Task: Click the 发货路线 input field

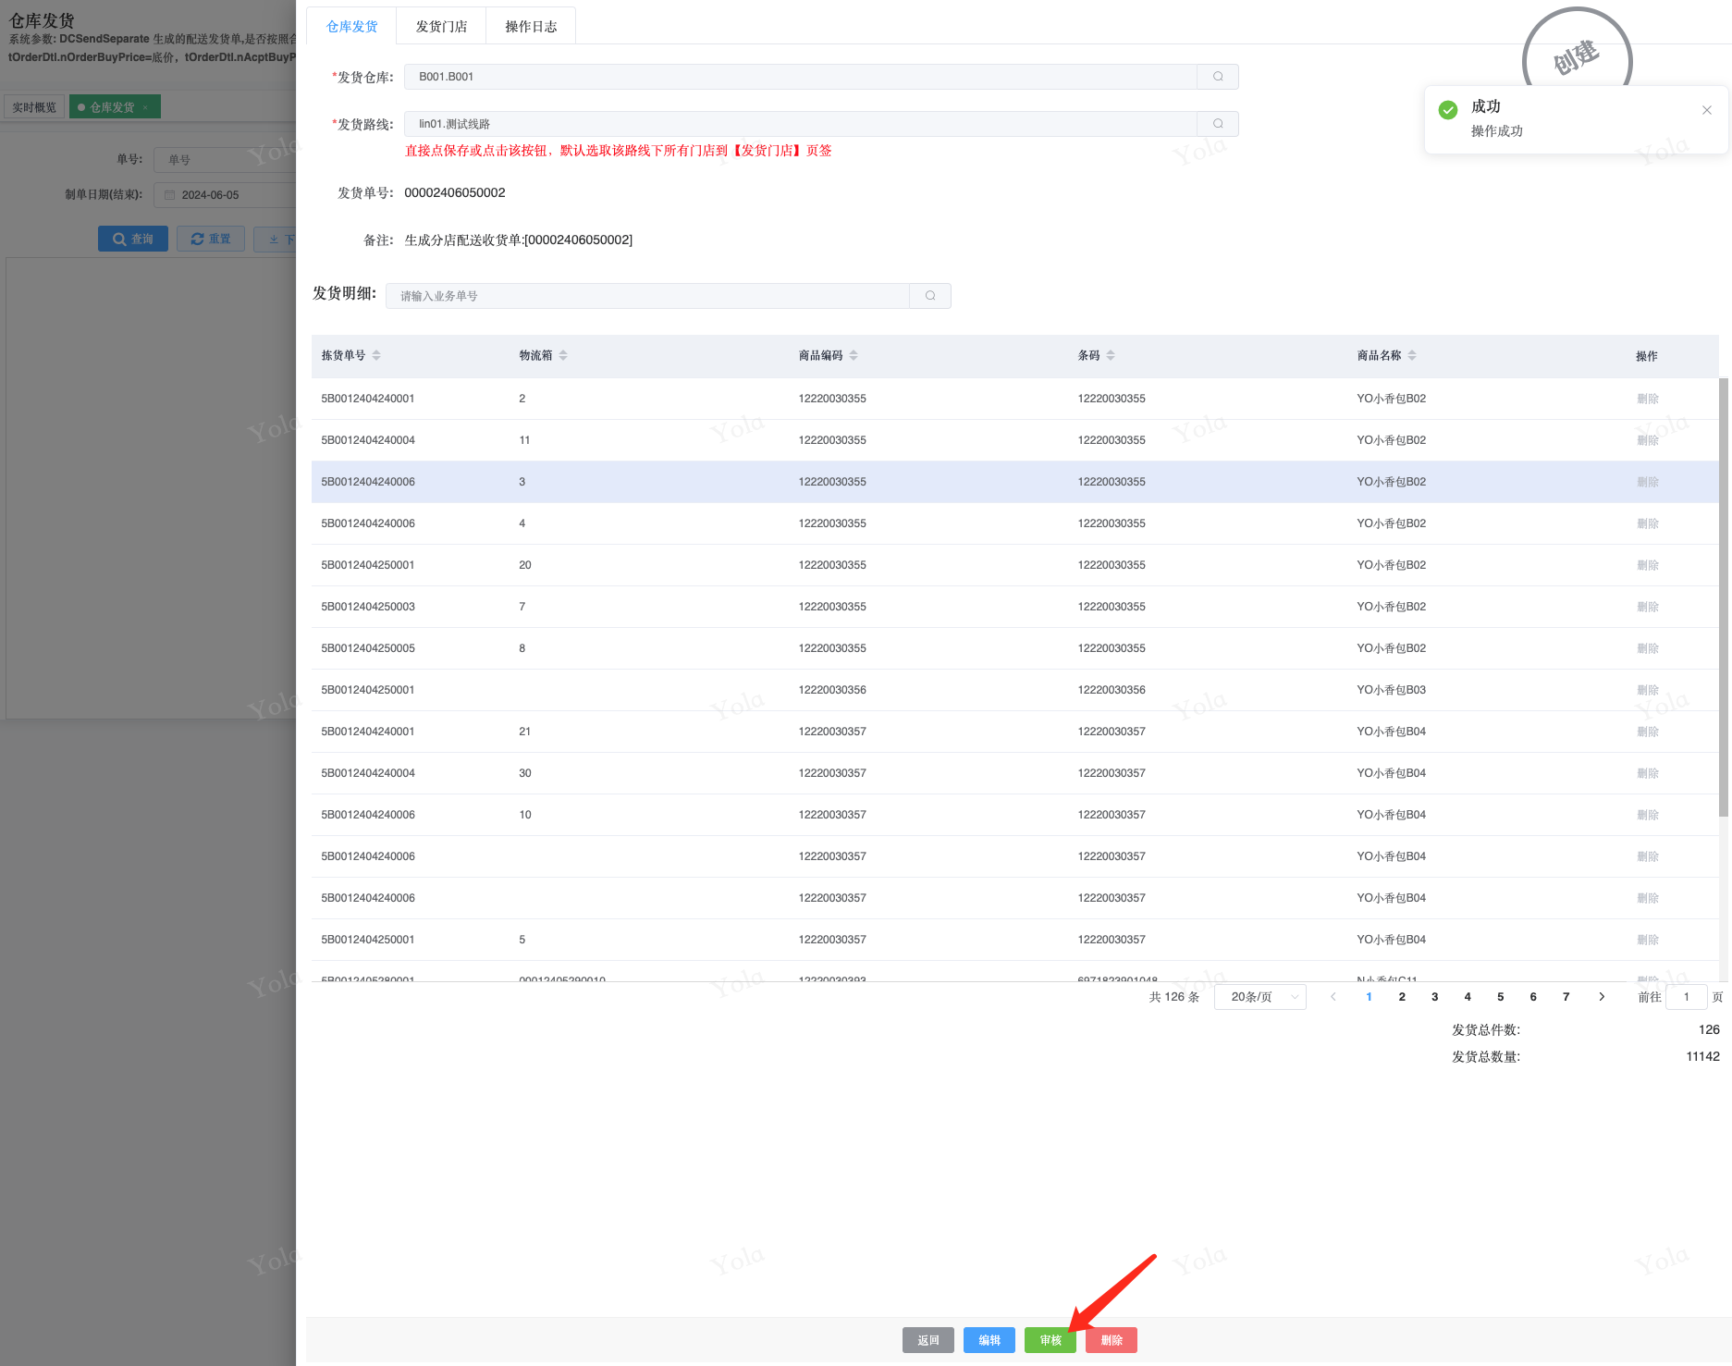Action: coord(801,124)
